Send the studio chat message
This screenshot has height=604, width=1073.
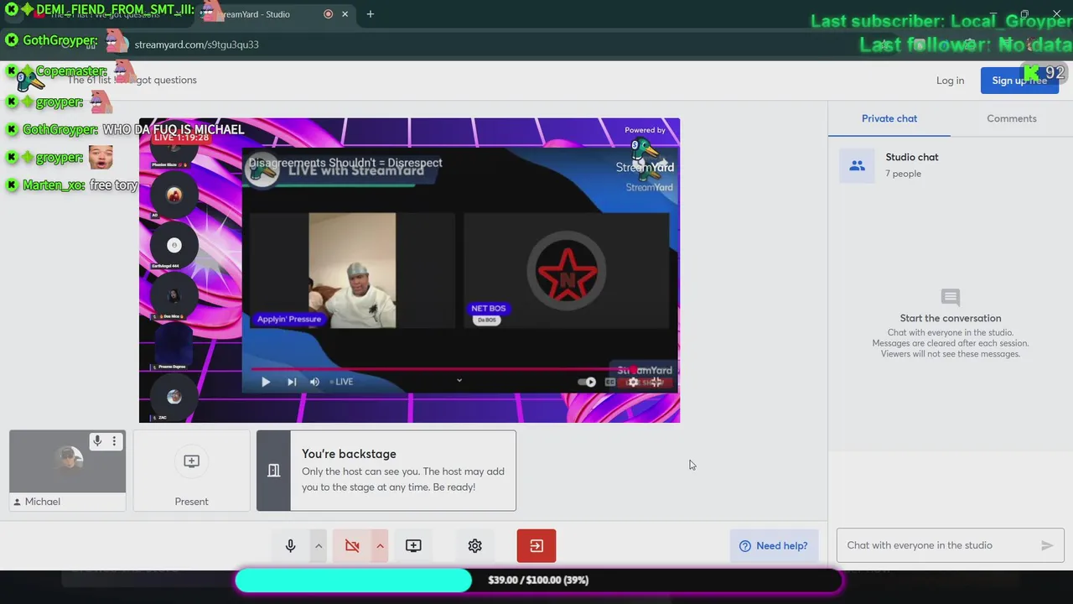click(x=1047, y=545)
